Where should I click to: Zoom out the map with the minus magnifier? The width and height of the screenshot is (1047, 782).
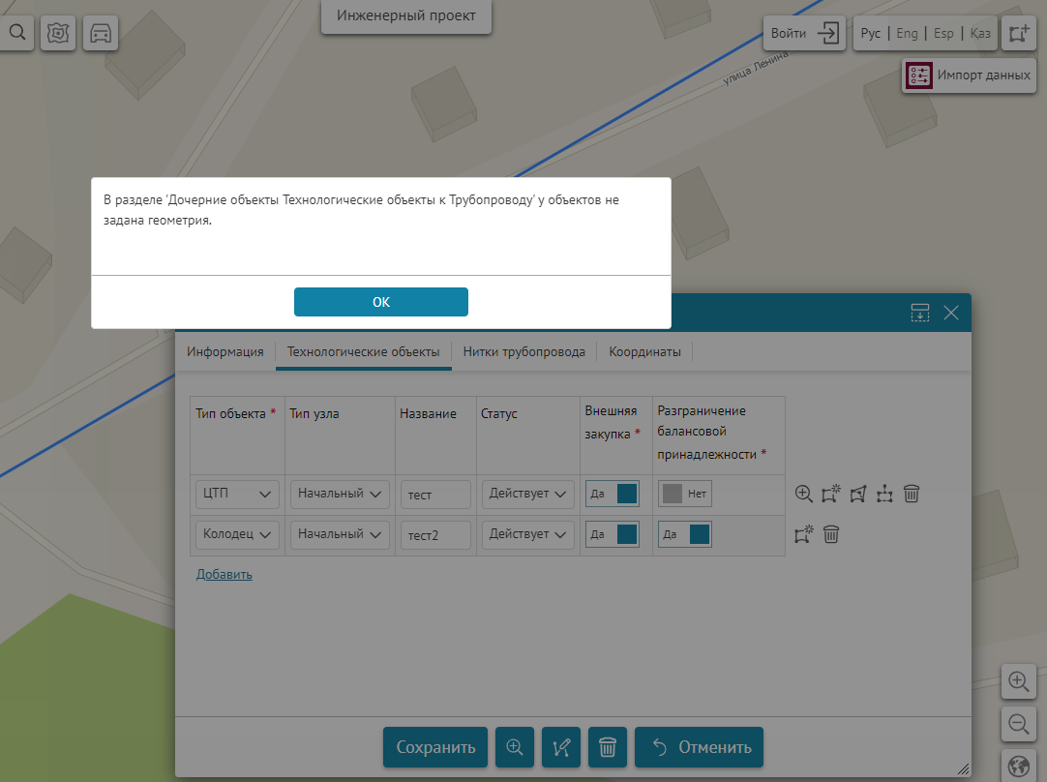(1018, 723)
